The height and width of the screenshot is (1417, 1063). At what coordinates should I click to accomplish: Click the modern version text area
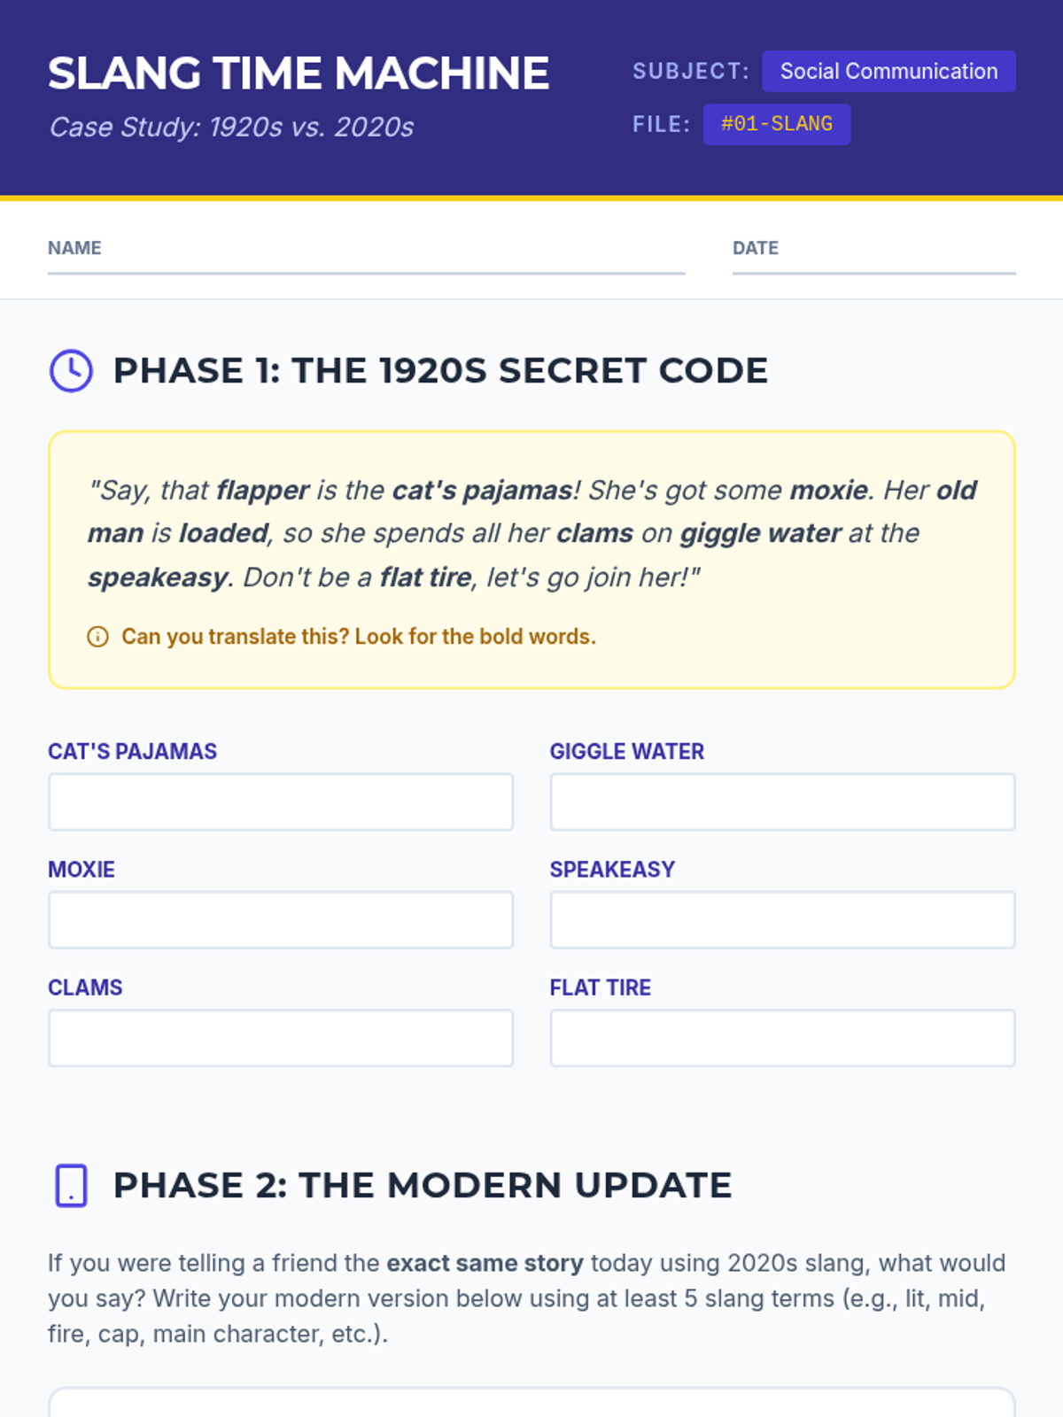click(x=531, y=1404)
